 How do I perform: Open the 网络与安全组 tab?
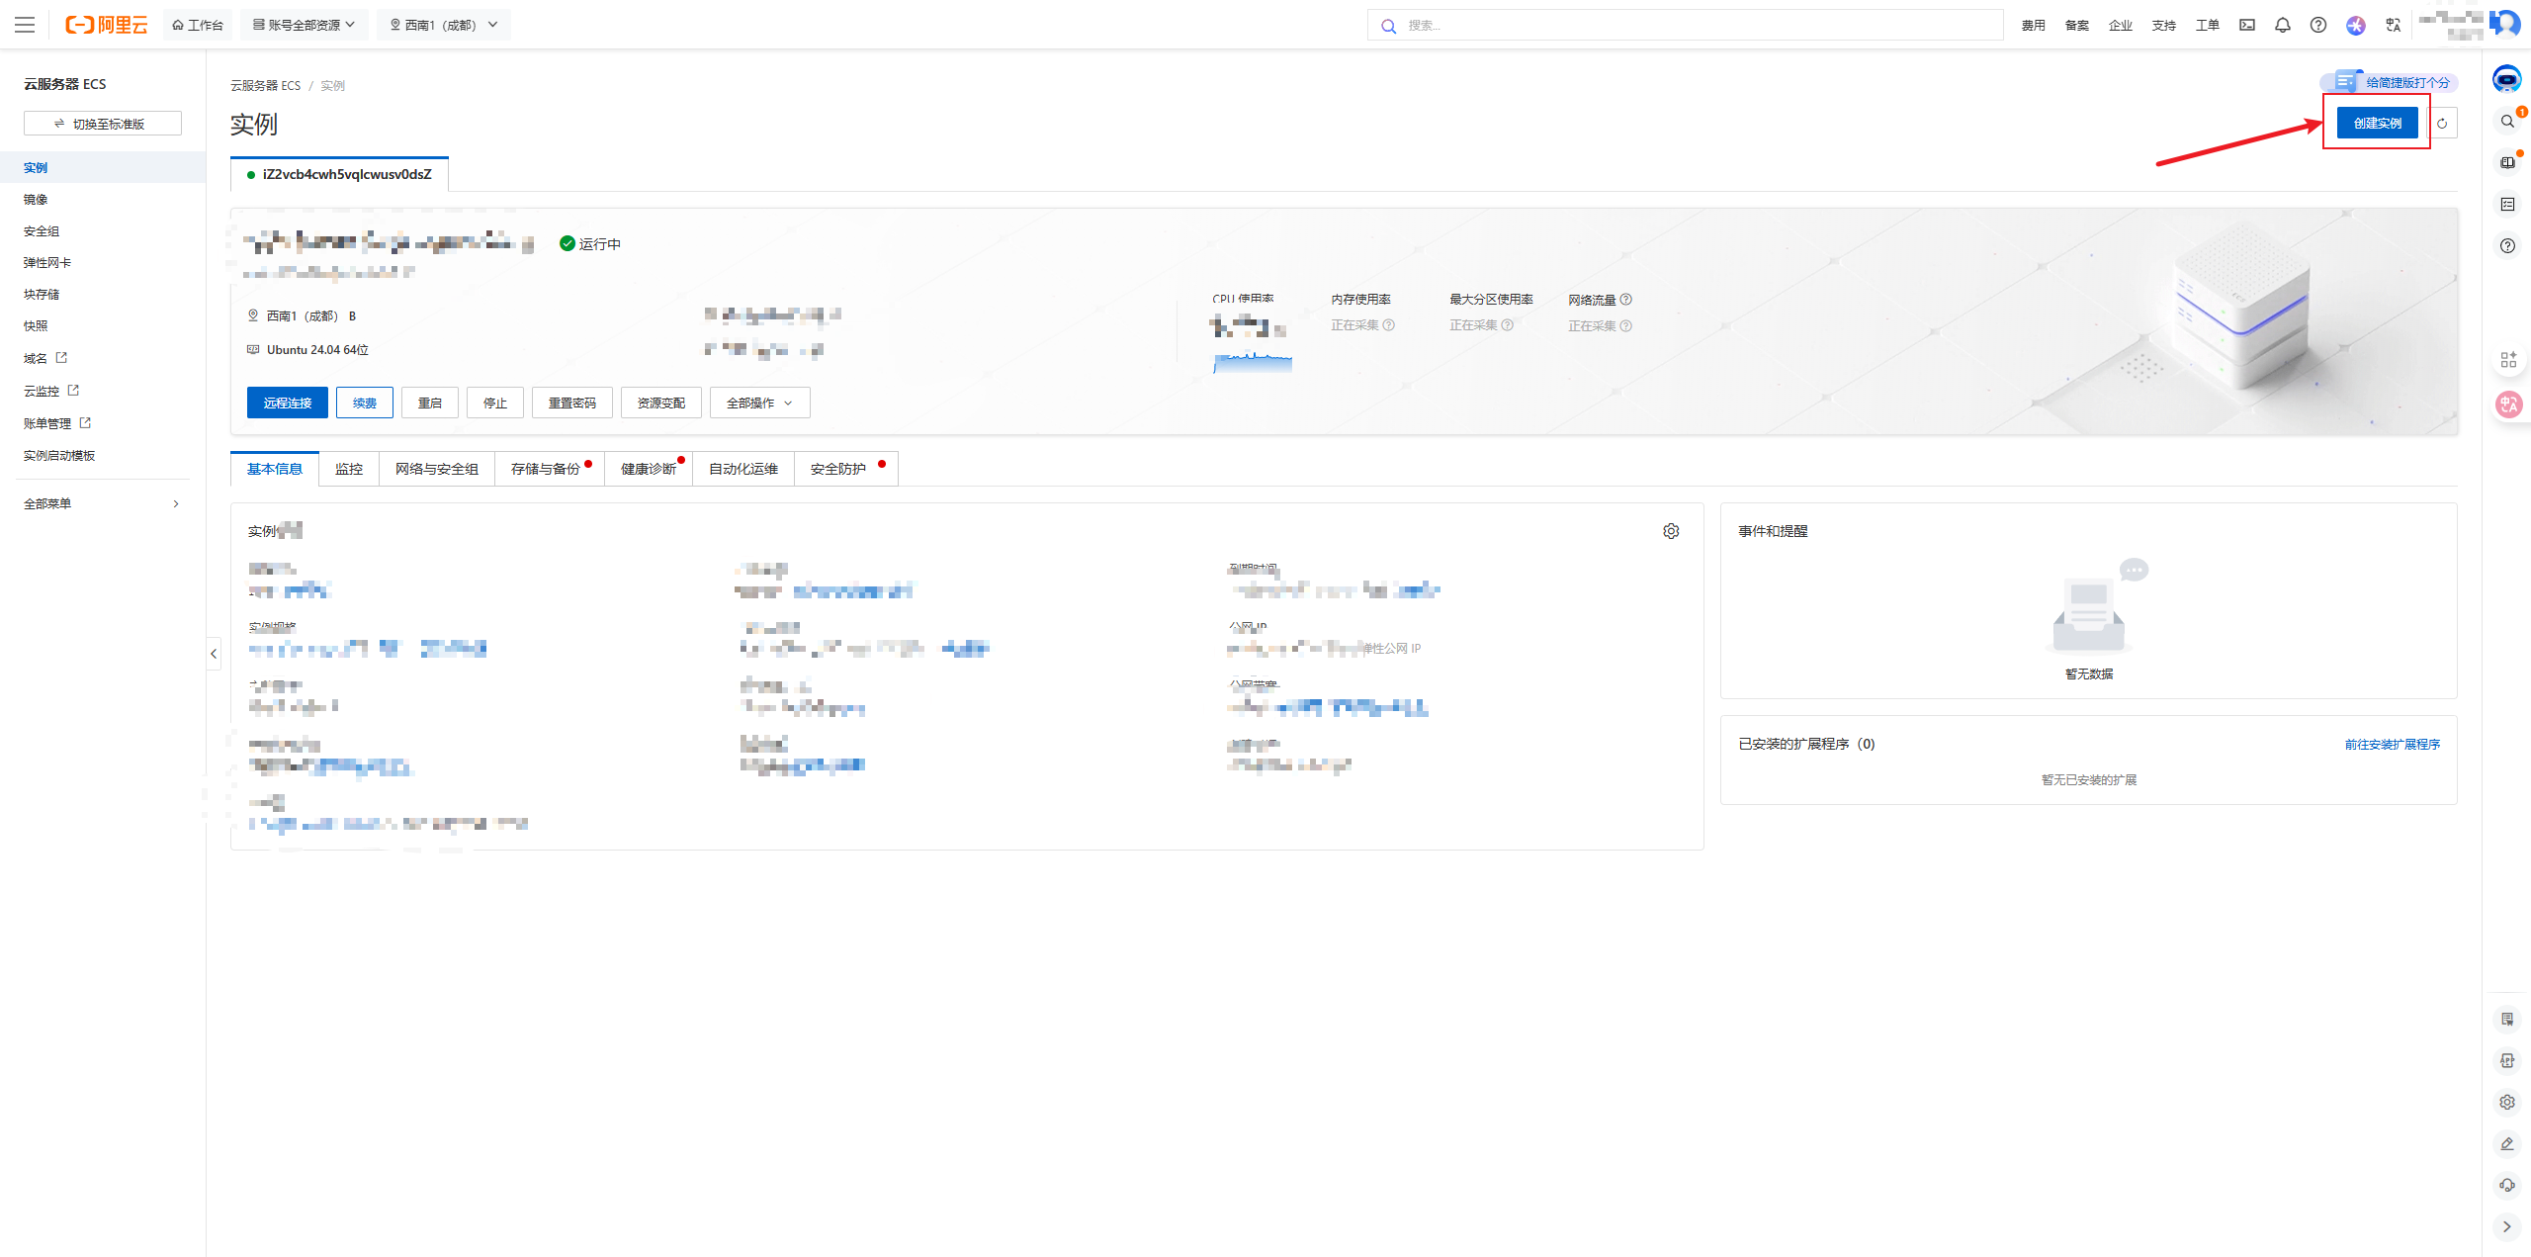[436, 469]
